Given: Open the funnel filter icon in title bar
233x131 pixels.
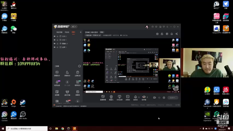Looking at the screenshot, I should [164, 27].
